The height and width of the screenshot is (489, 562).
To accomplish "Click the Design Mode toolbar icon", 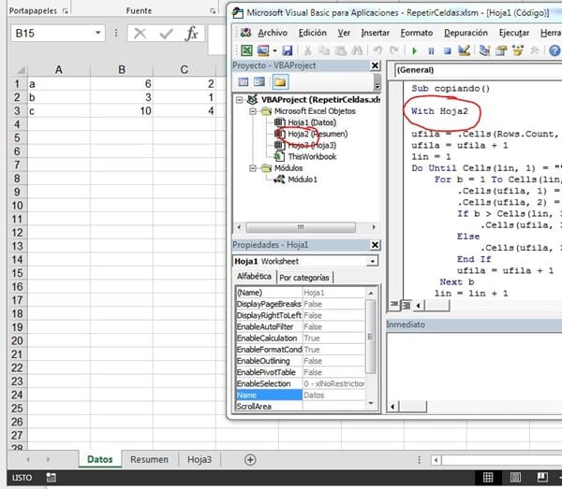I will click(x=466, y=50).
